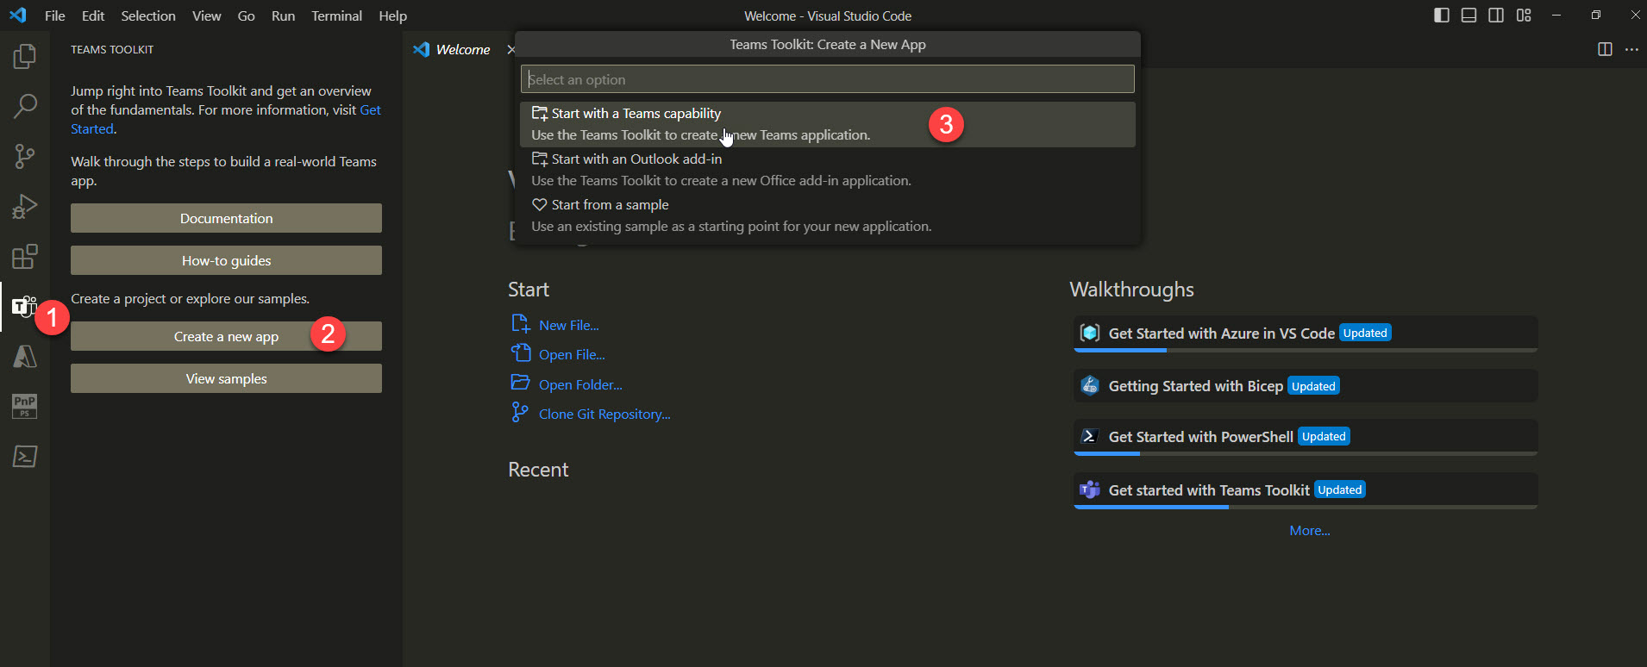
Task: Toggle the bottom panel layout icon
Action: click(1469, 16)
